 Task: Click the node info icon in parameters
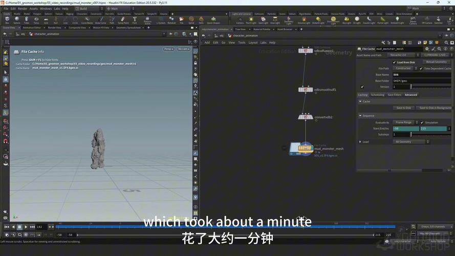point(445,49)
